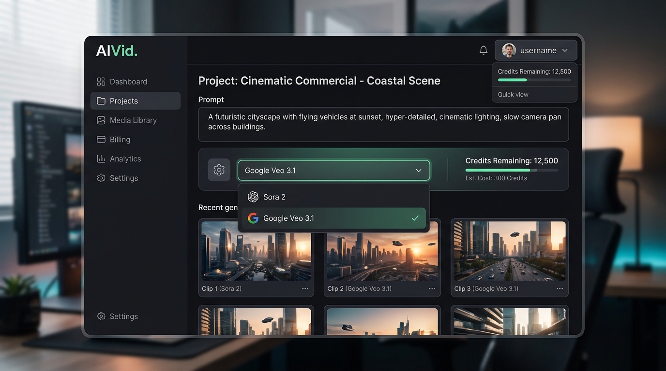Collapse the Google Veo 3.1 model dropdown
Screen dimensions: 666x371
click(333, 171)
